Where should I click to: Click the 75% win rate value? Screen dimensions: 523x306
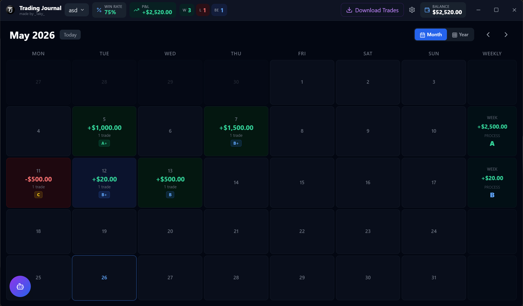pyautogui.click(x=110, y=12)
